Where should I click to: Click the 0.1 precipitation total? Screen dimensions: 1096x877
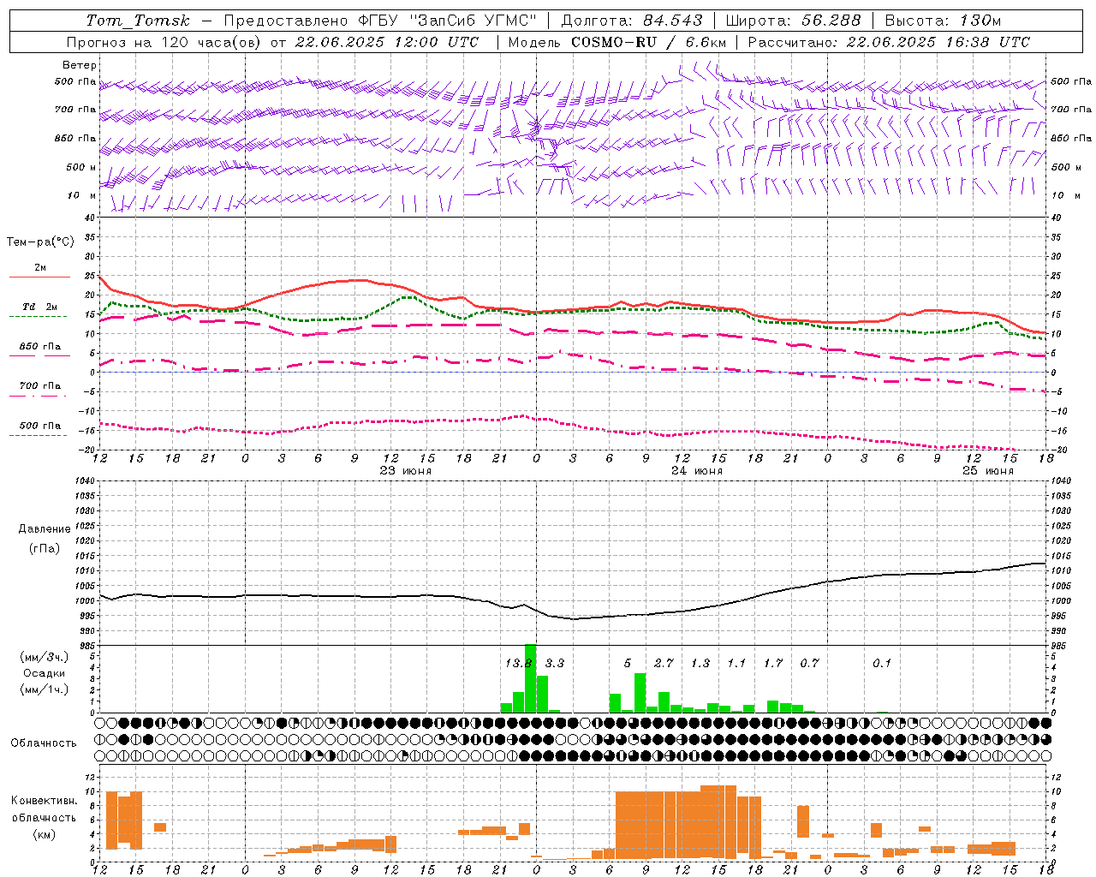coord(882,663)
